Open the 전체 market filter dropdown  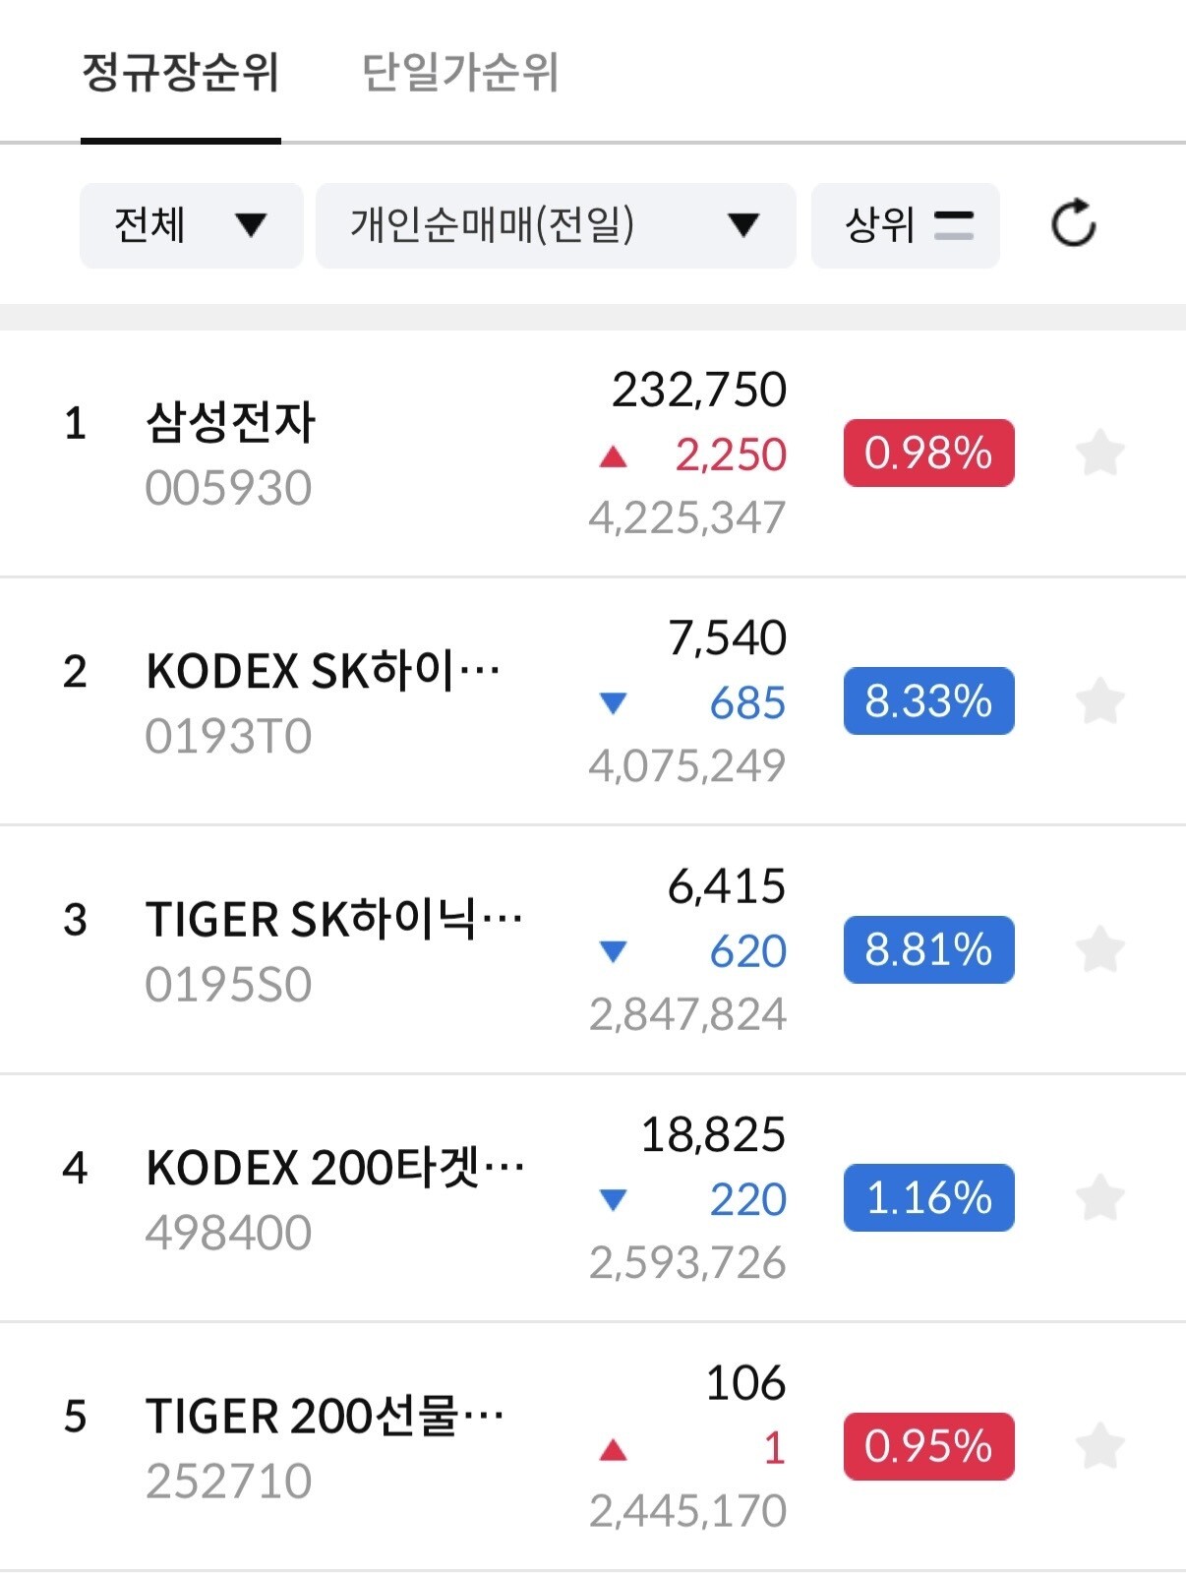tap(192, 225)
